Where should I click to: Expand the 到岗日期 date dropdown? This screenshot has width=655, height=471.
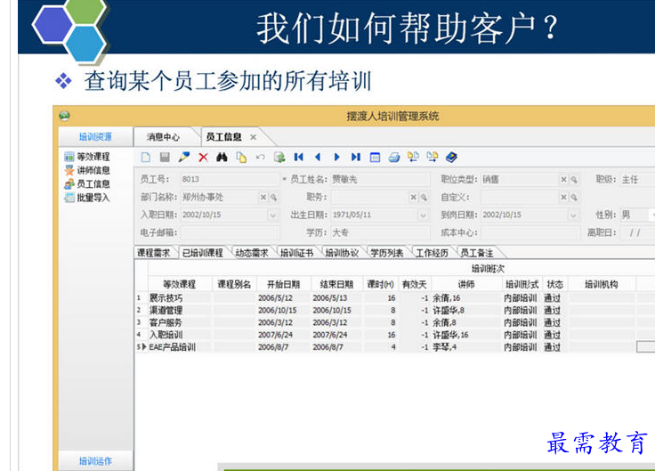[573, 215]
